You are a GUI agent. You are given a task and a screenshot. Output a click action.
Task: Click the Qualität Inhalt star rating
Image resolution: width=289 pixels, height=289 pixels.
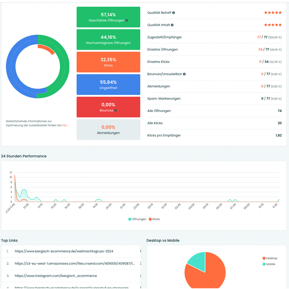pyautogui.click(x=273, y=25)
